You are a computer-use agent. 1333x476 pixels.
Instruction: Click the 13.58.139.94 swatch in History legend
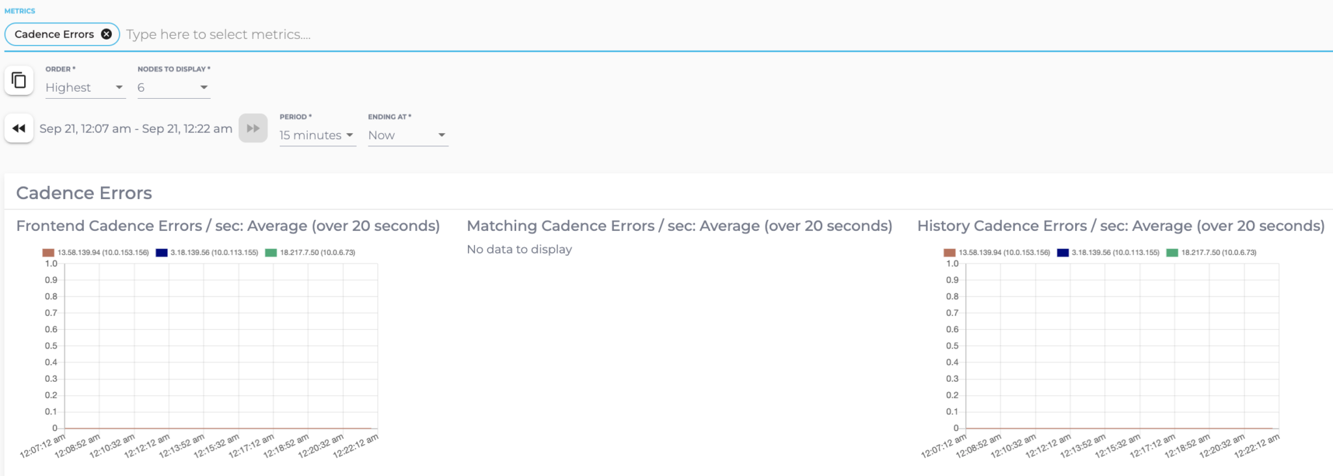pyautogui.click(x=949, y=252)
